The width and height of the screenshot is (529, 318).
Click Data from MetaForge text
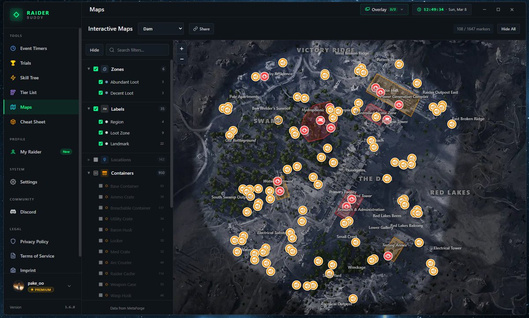[x=127, y=308]
